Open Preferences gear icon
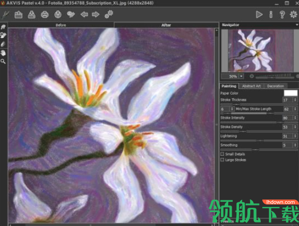The image size is (299, 226). [293, 15]
